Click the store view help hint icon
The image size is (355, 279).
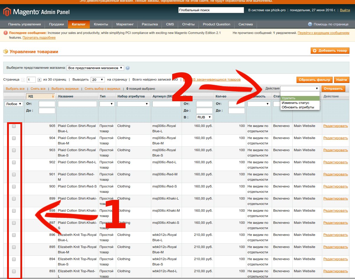coord(128,68)
